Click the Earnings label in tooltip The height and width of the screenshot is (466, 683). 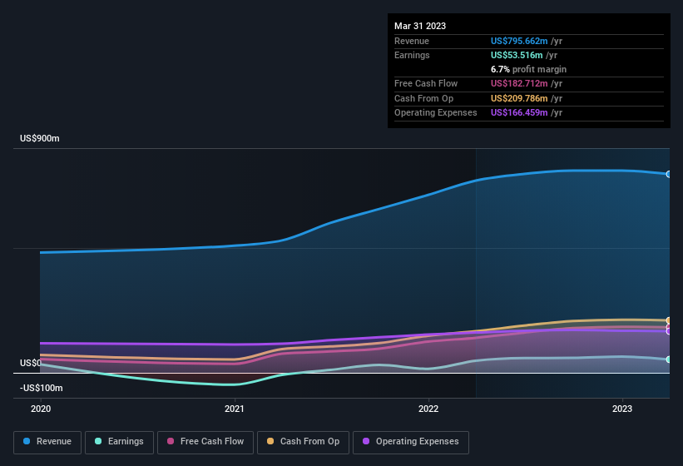[x=412, y=55]
